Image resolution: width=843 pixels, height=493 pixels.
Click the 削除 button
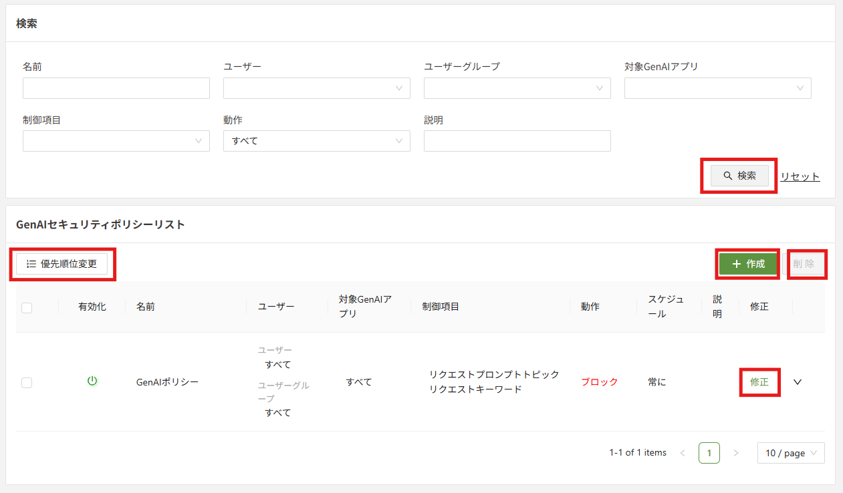[x=804, y=264]
